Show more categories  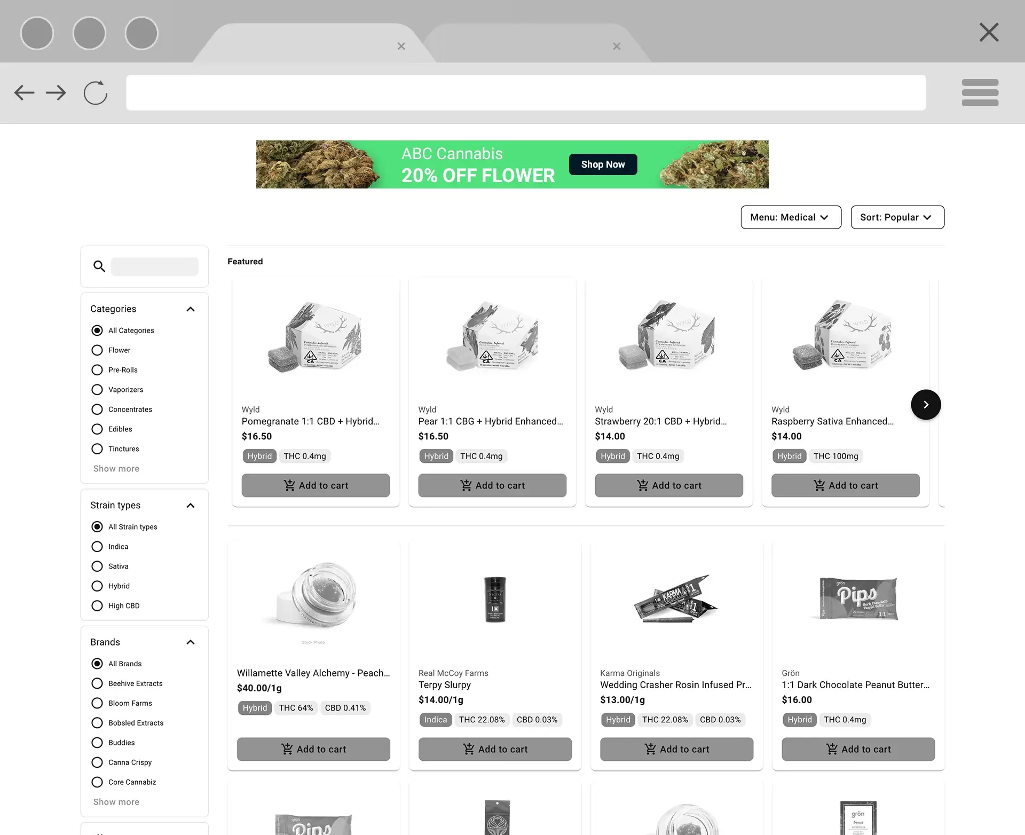pyautogui.click(x=116, y=469)
